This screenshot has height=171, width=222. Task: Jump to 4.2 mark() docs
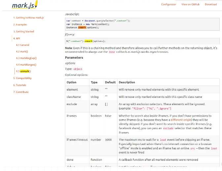point(22,51)
